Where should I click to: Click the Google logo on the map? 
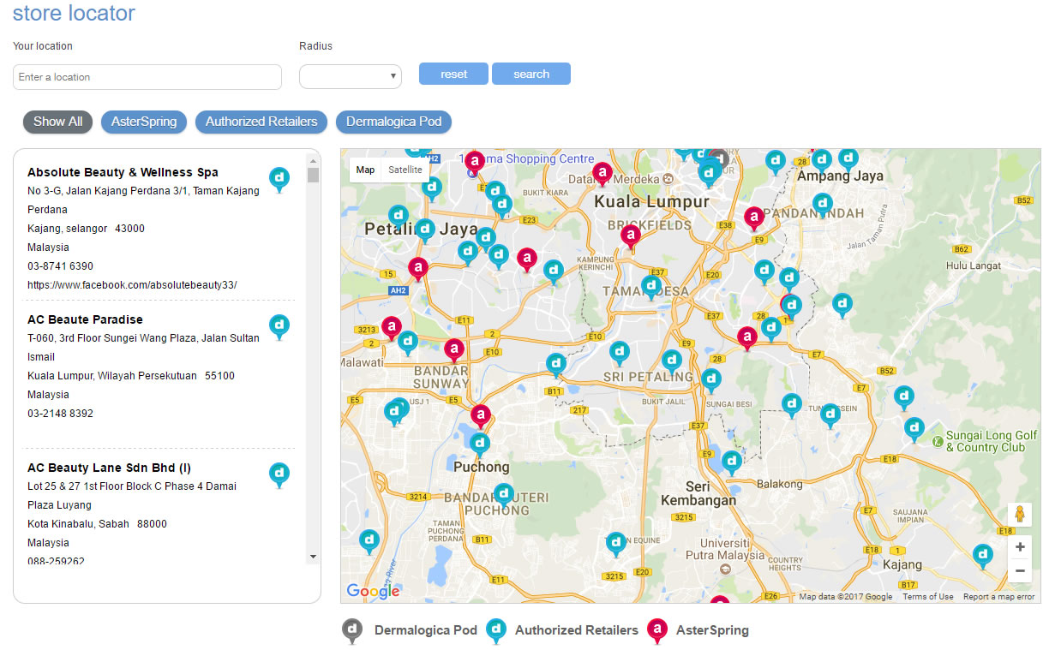coord(373,591)
